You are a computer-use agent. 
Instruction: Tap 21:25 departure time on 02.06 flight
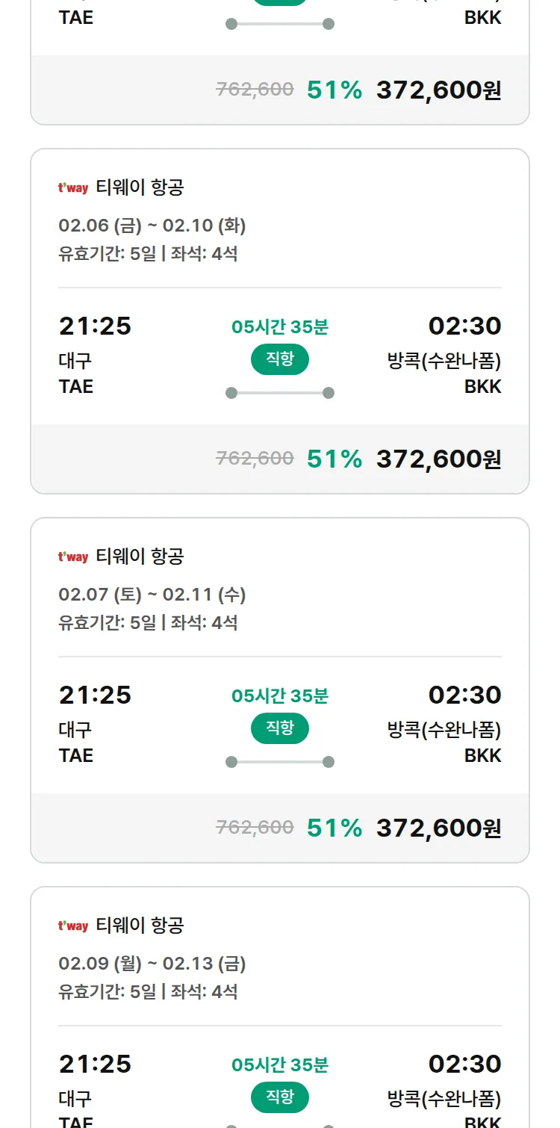[95, 326]
